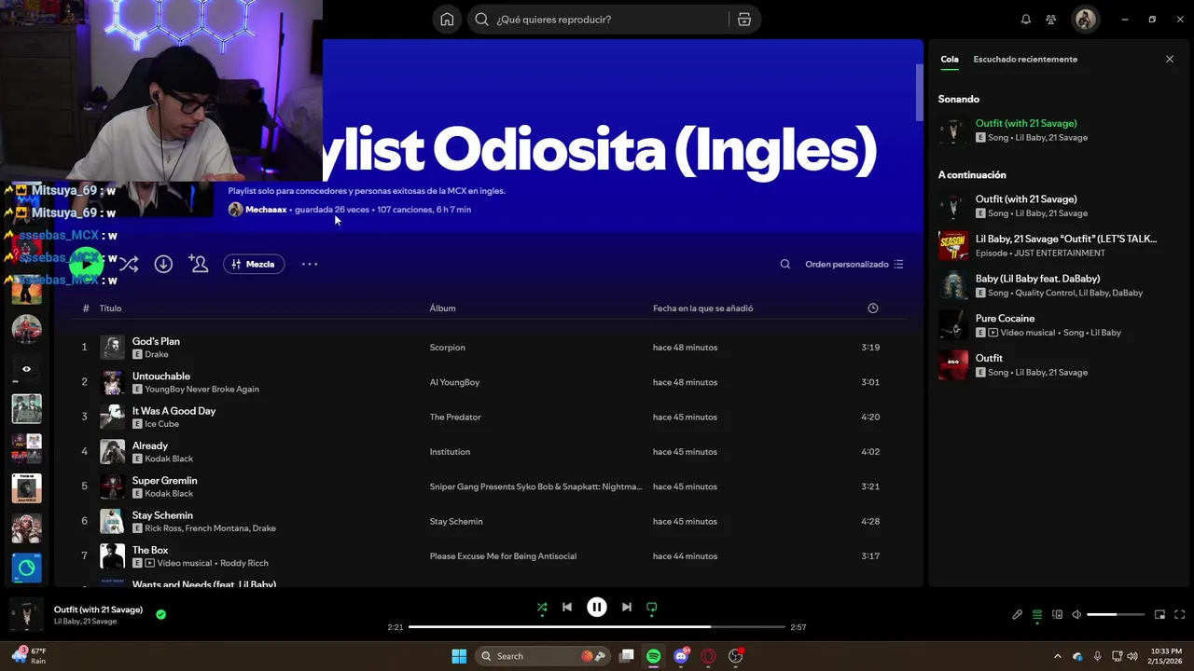Open the lyrics microphone icon
Screen dimensions: 1194x671
1018,615
